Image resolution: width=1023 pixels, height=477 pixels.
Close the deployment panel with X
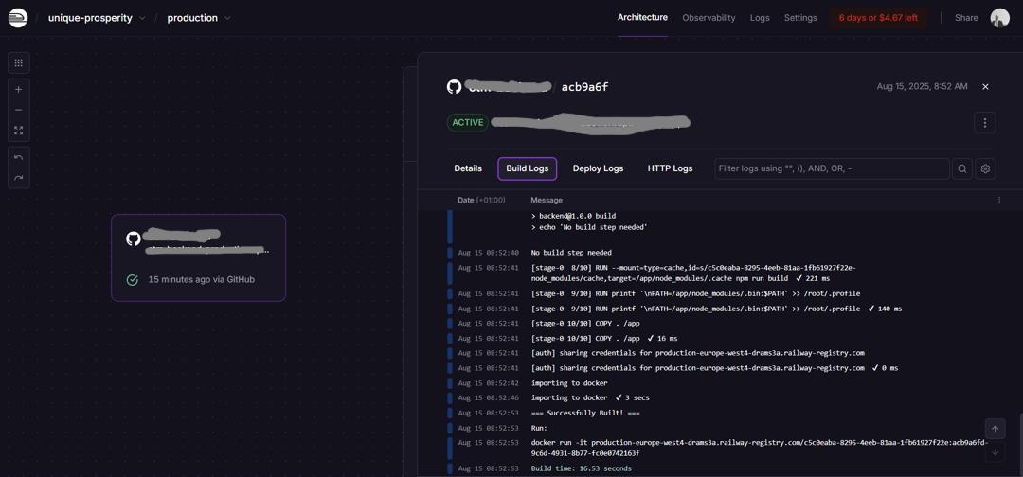pos(985,87)
